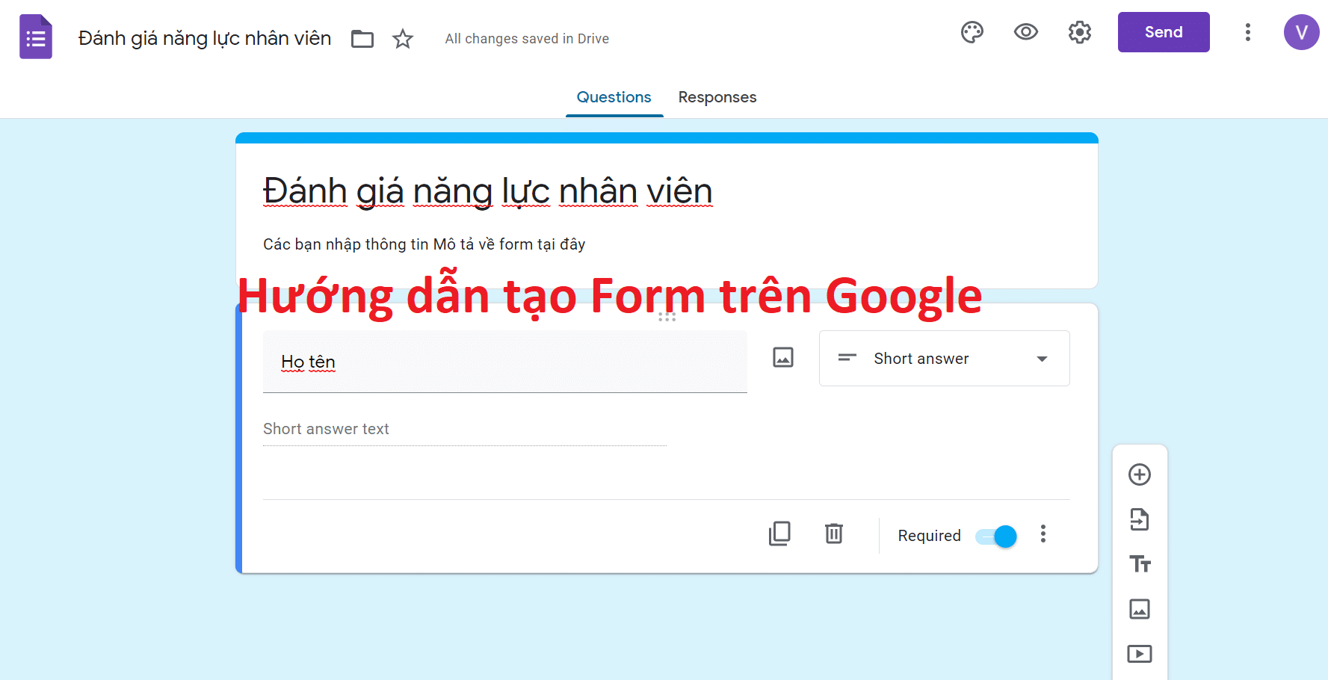Add a new question with the plus icon
The width and height of the screenshot is (1328, 680).
click(x=1140, y=475)
